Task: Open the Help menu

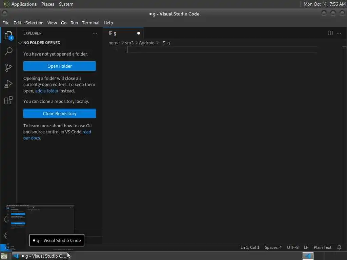Action: [x=108, y=23]
